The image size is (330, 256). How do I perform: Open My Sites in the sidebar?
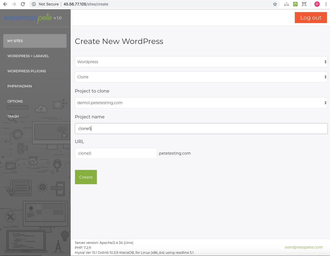point(35,41)
